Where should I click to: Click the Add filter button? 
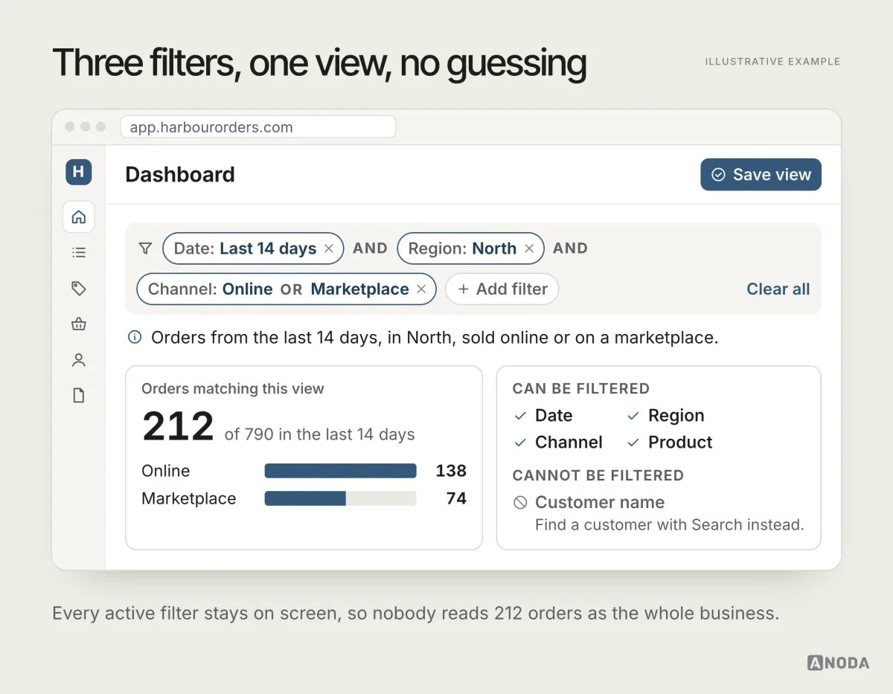[x=502, y=289]
